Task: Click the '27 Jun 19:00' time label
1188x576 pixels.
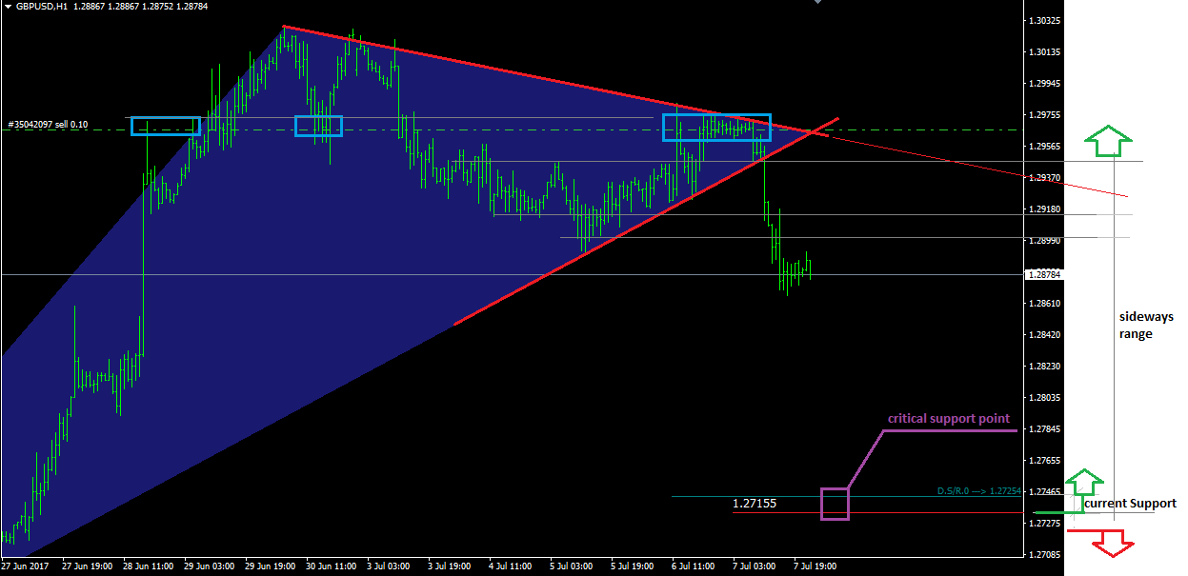Action: [x=87, y=566]
